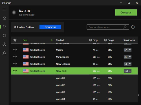
Task: Click the Miami city name
Action: pos(59,50)
